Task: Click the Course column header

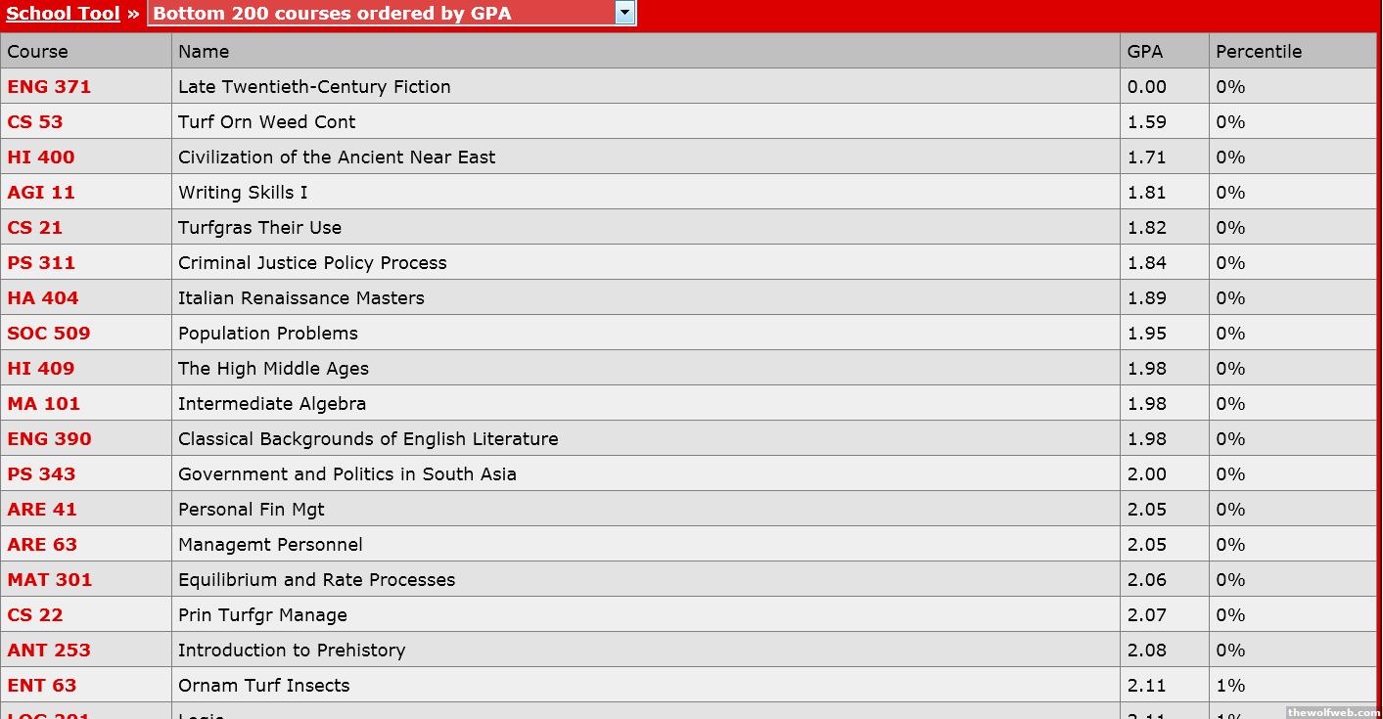Action: coord(38,51)
